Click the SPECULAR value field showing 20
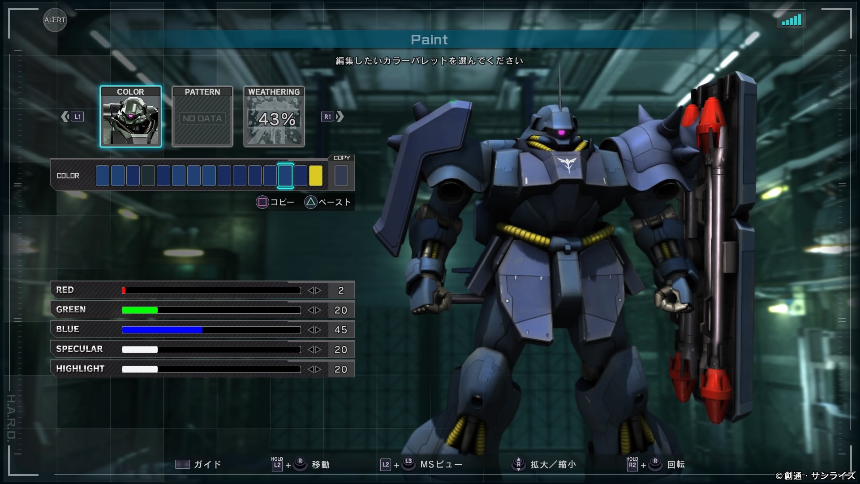Image resolution: width=860 pixels, height=484 pixels. [341, 350]
